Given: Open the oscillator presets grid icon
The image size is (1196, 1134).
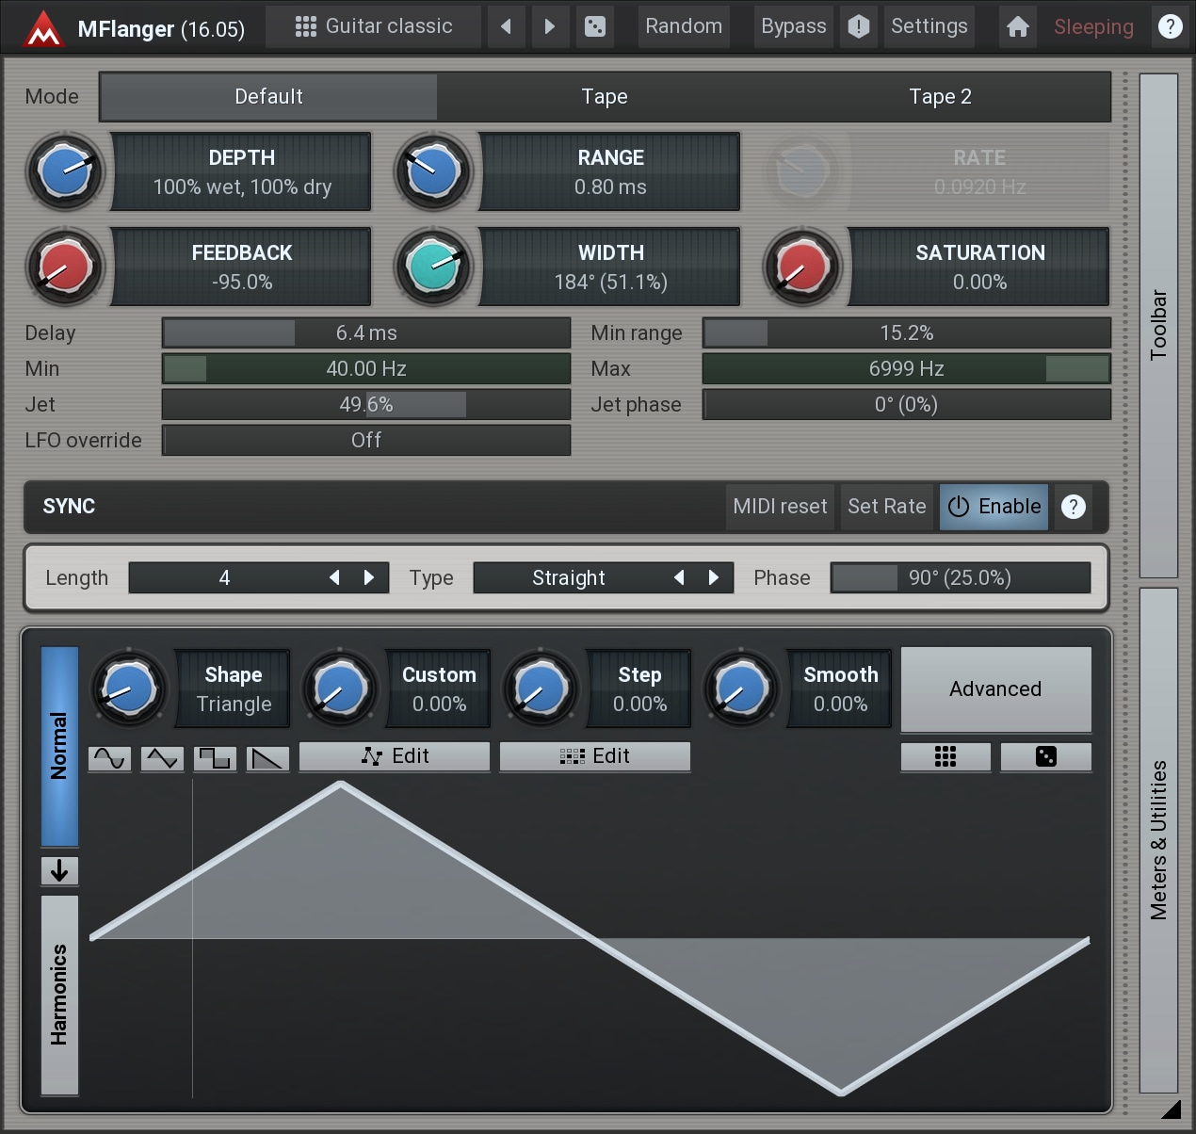Looking at the screenshot, I should click(945, 756).
